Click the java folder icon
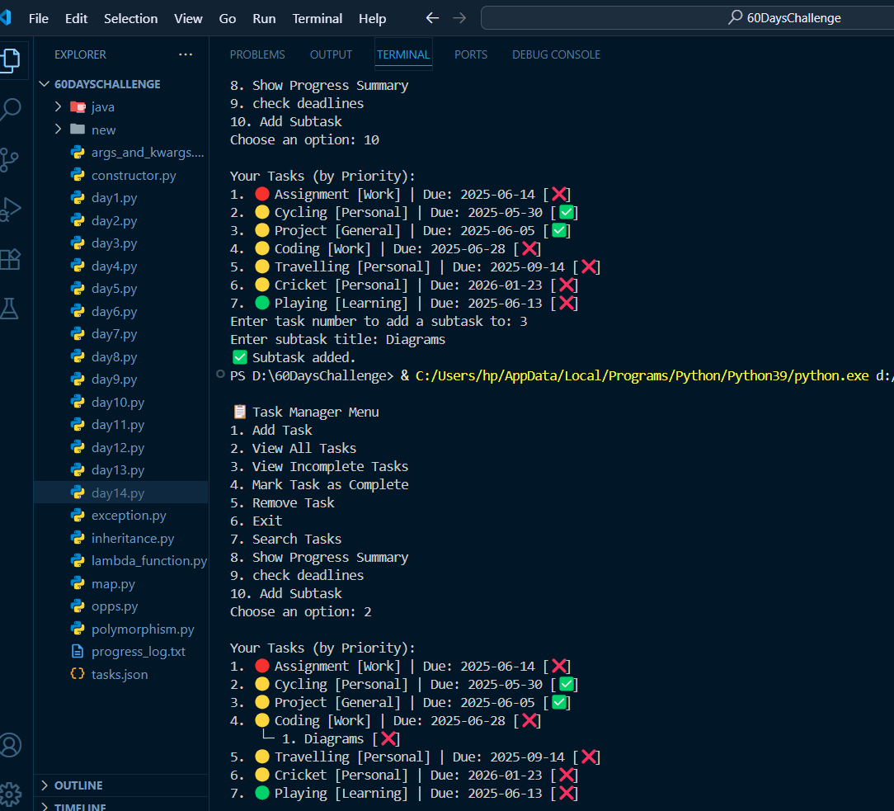The width and height of the screenshot is (894, 811). coord(78,106)
